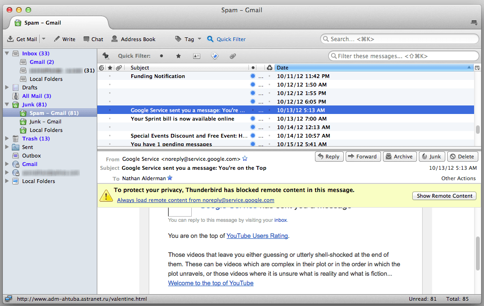This screenshot has width=484, height=306.
Task: Open the Chat toolbar icon
Action: coord(86,39)
